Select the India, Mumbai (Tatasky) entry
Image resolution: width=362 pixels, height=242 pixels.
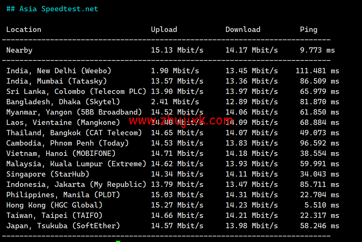57,81
